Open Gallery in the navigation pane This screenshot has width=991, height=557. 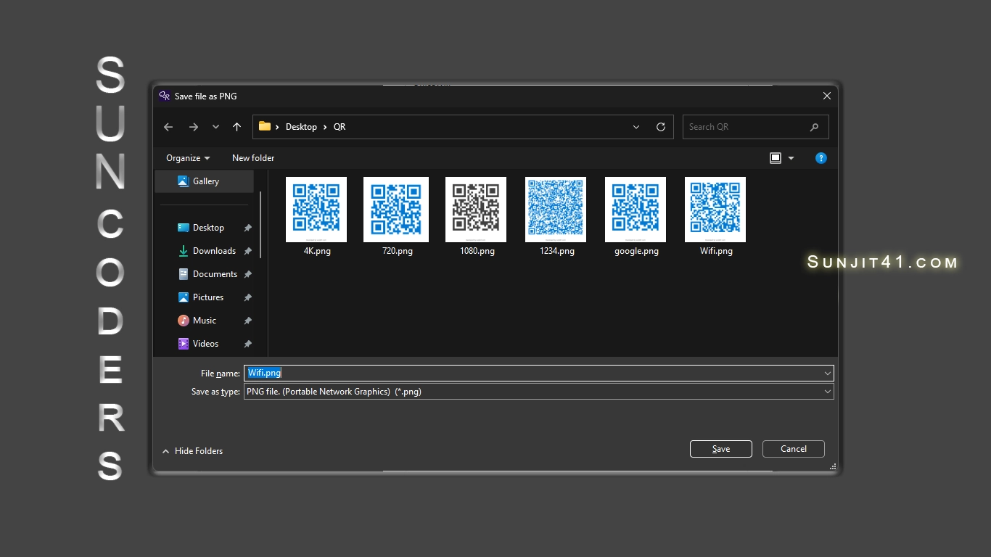tap(205, 181)
